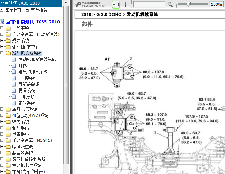Click the 100% zoom percentage field
Viewport: 225px width, 174px height.
click(216, 4)
